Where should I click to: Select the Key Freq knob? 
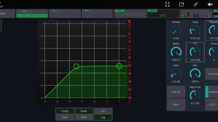coord(195,95)
